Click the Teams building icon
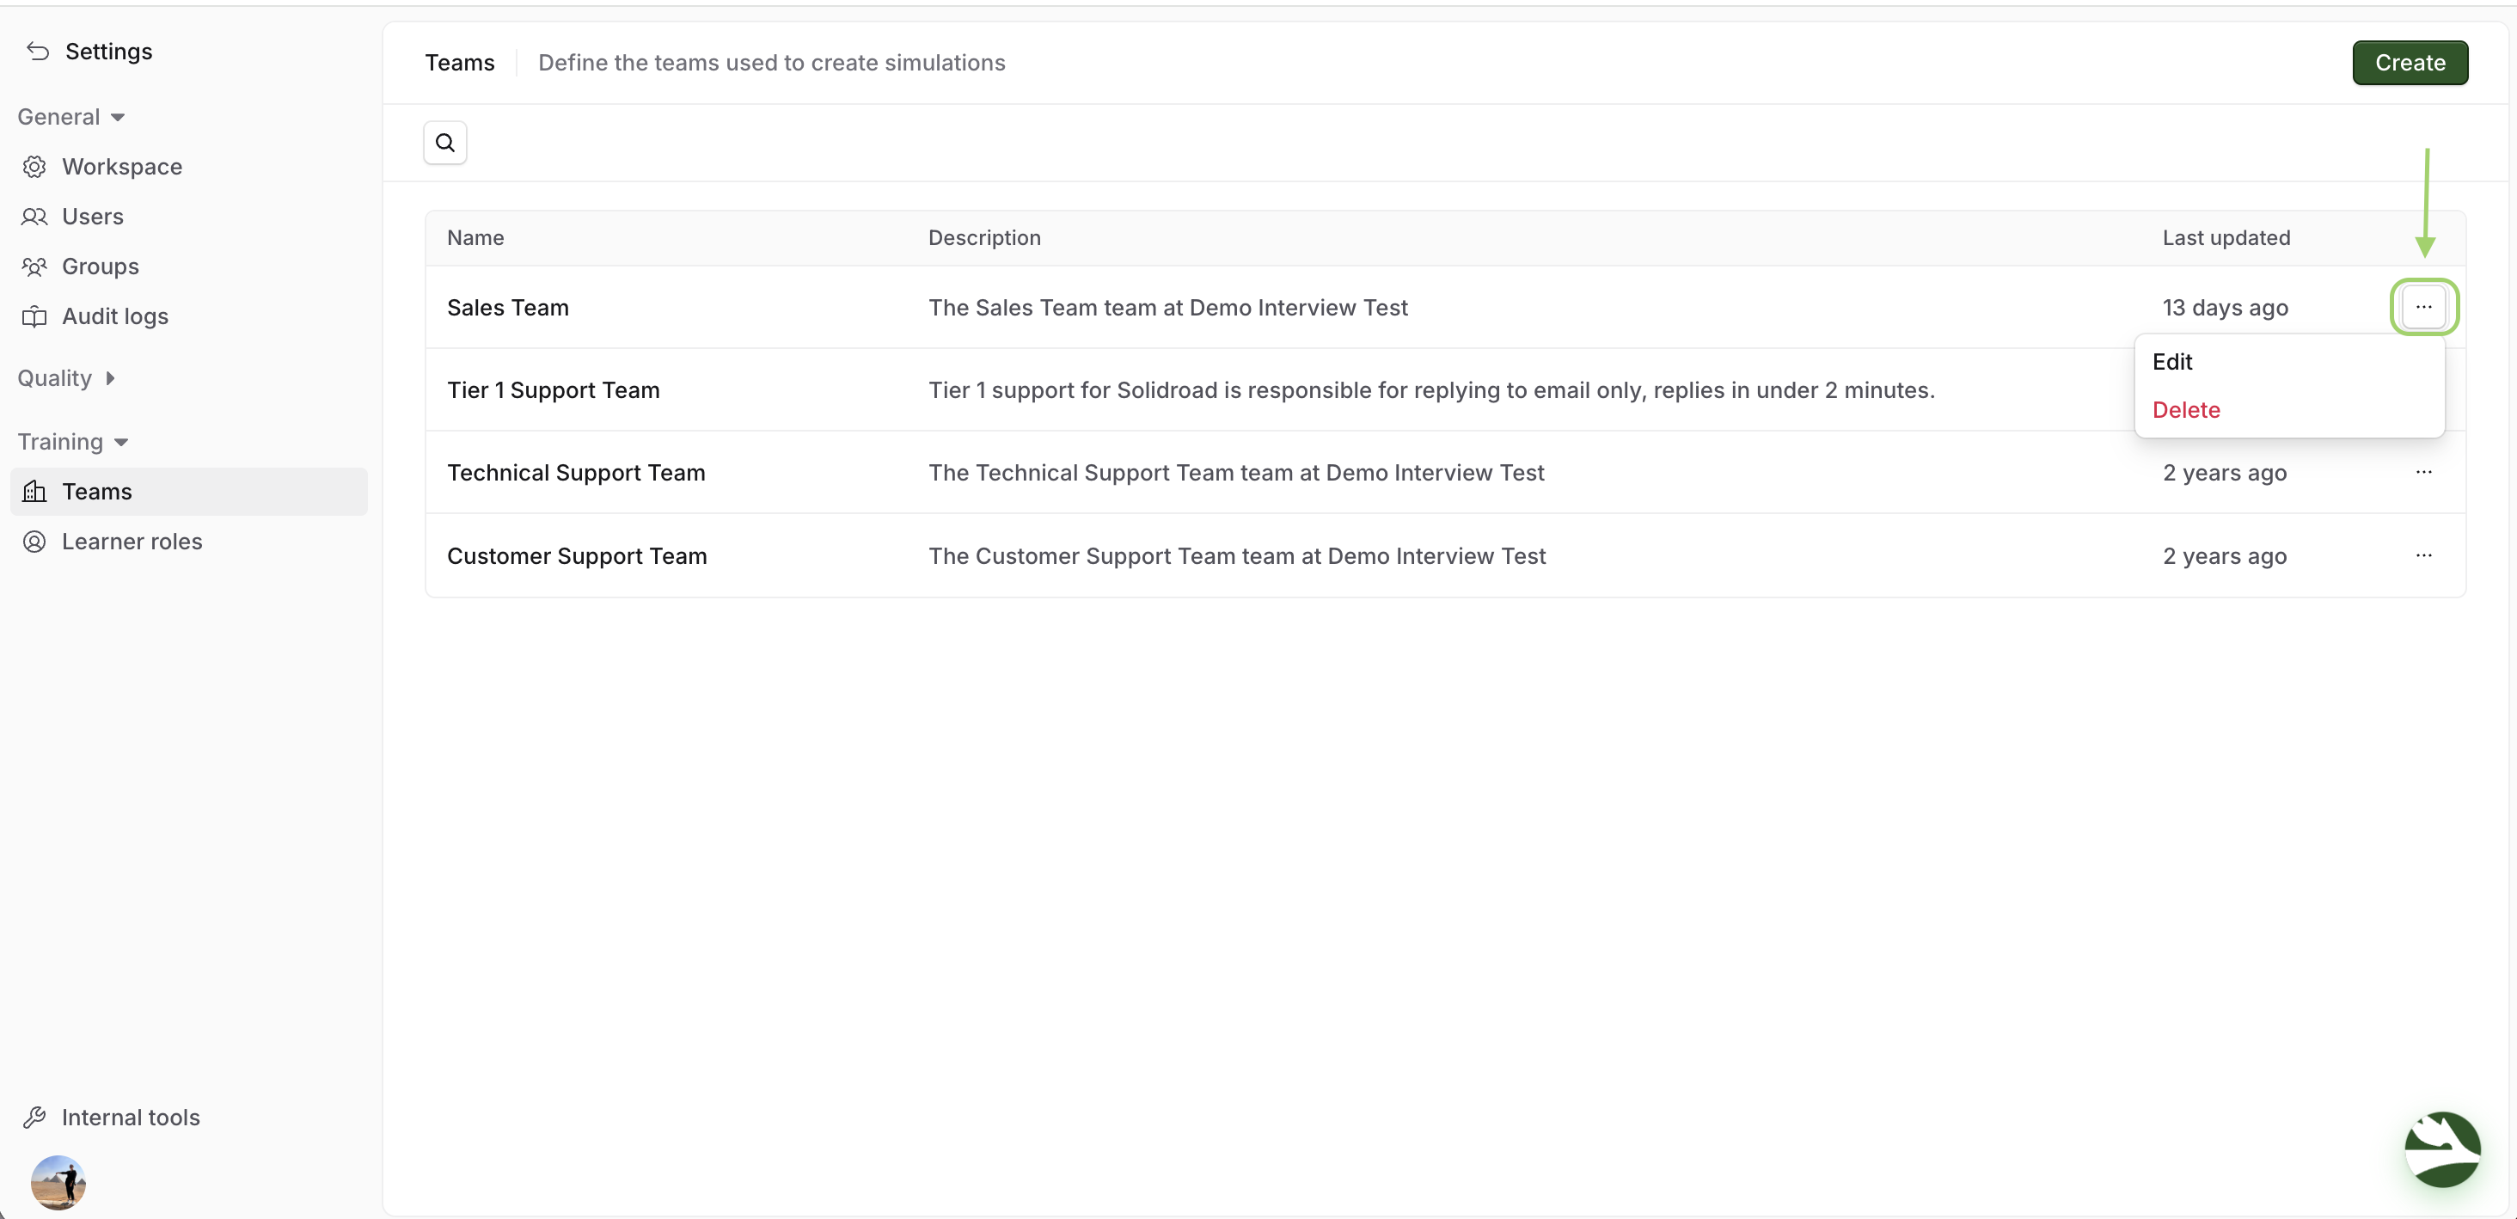 click(x=34, y=490)
